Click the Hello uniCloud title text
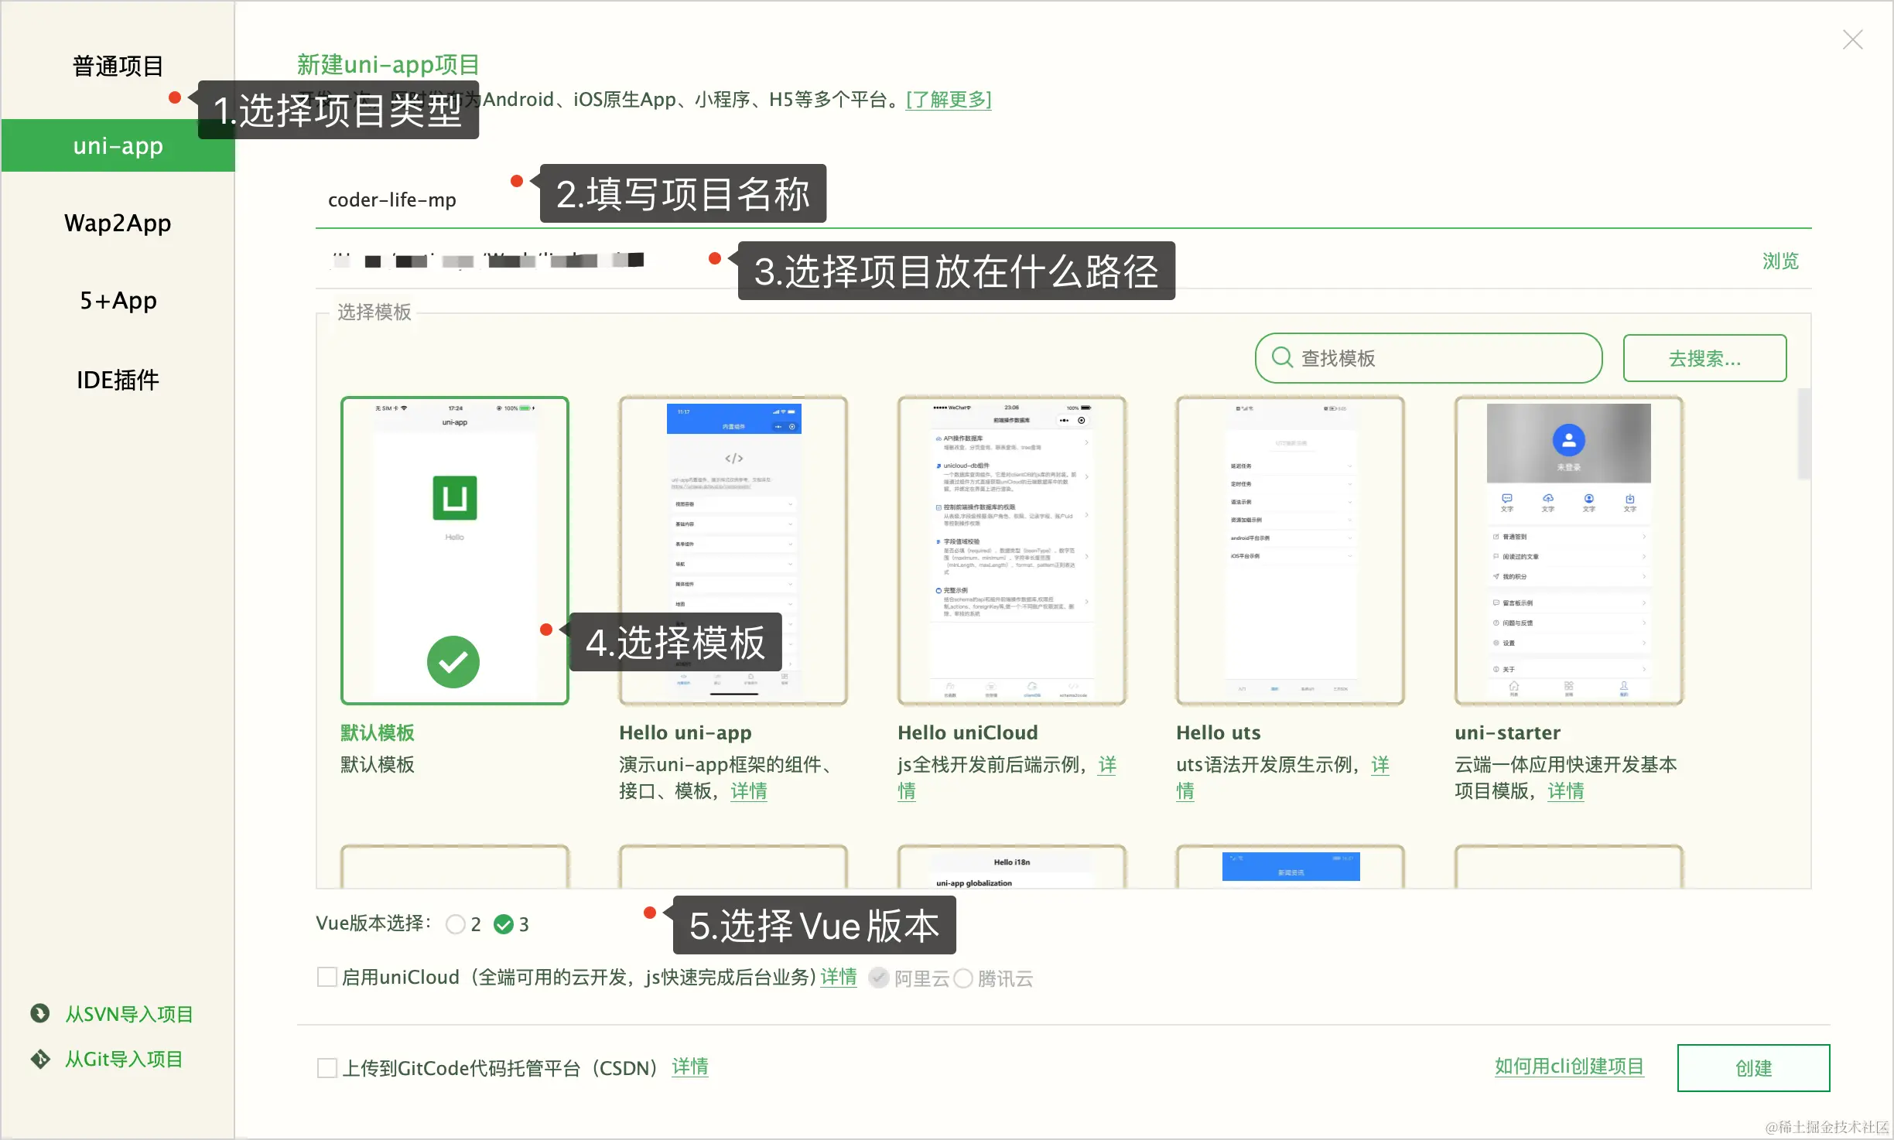The image size is (1894, 1140). 968,732
